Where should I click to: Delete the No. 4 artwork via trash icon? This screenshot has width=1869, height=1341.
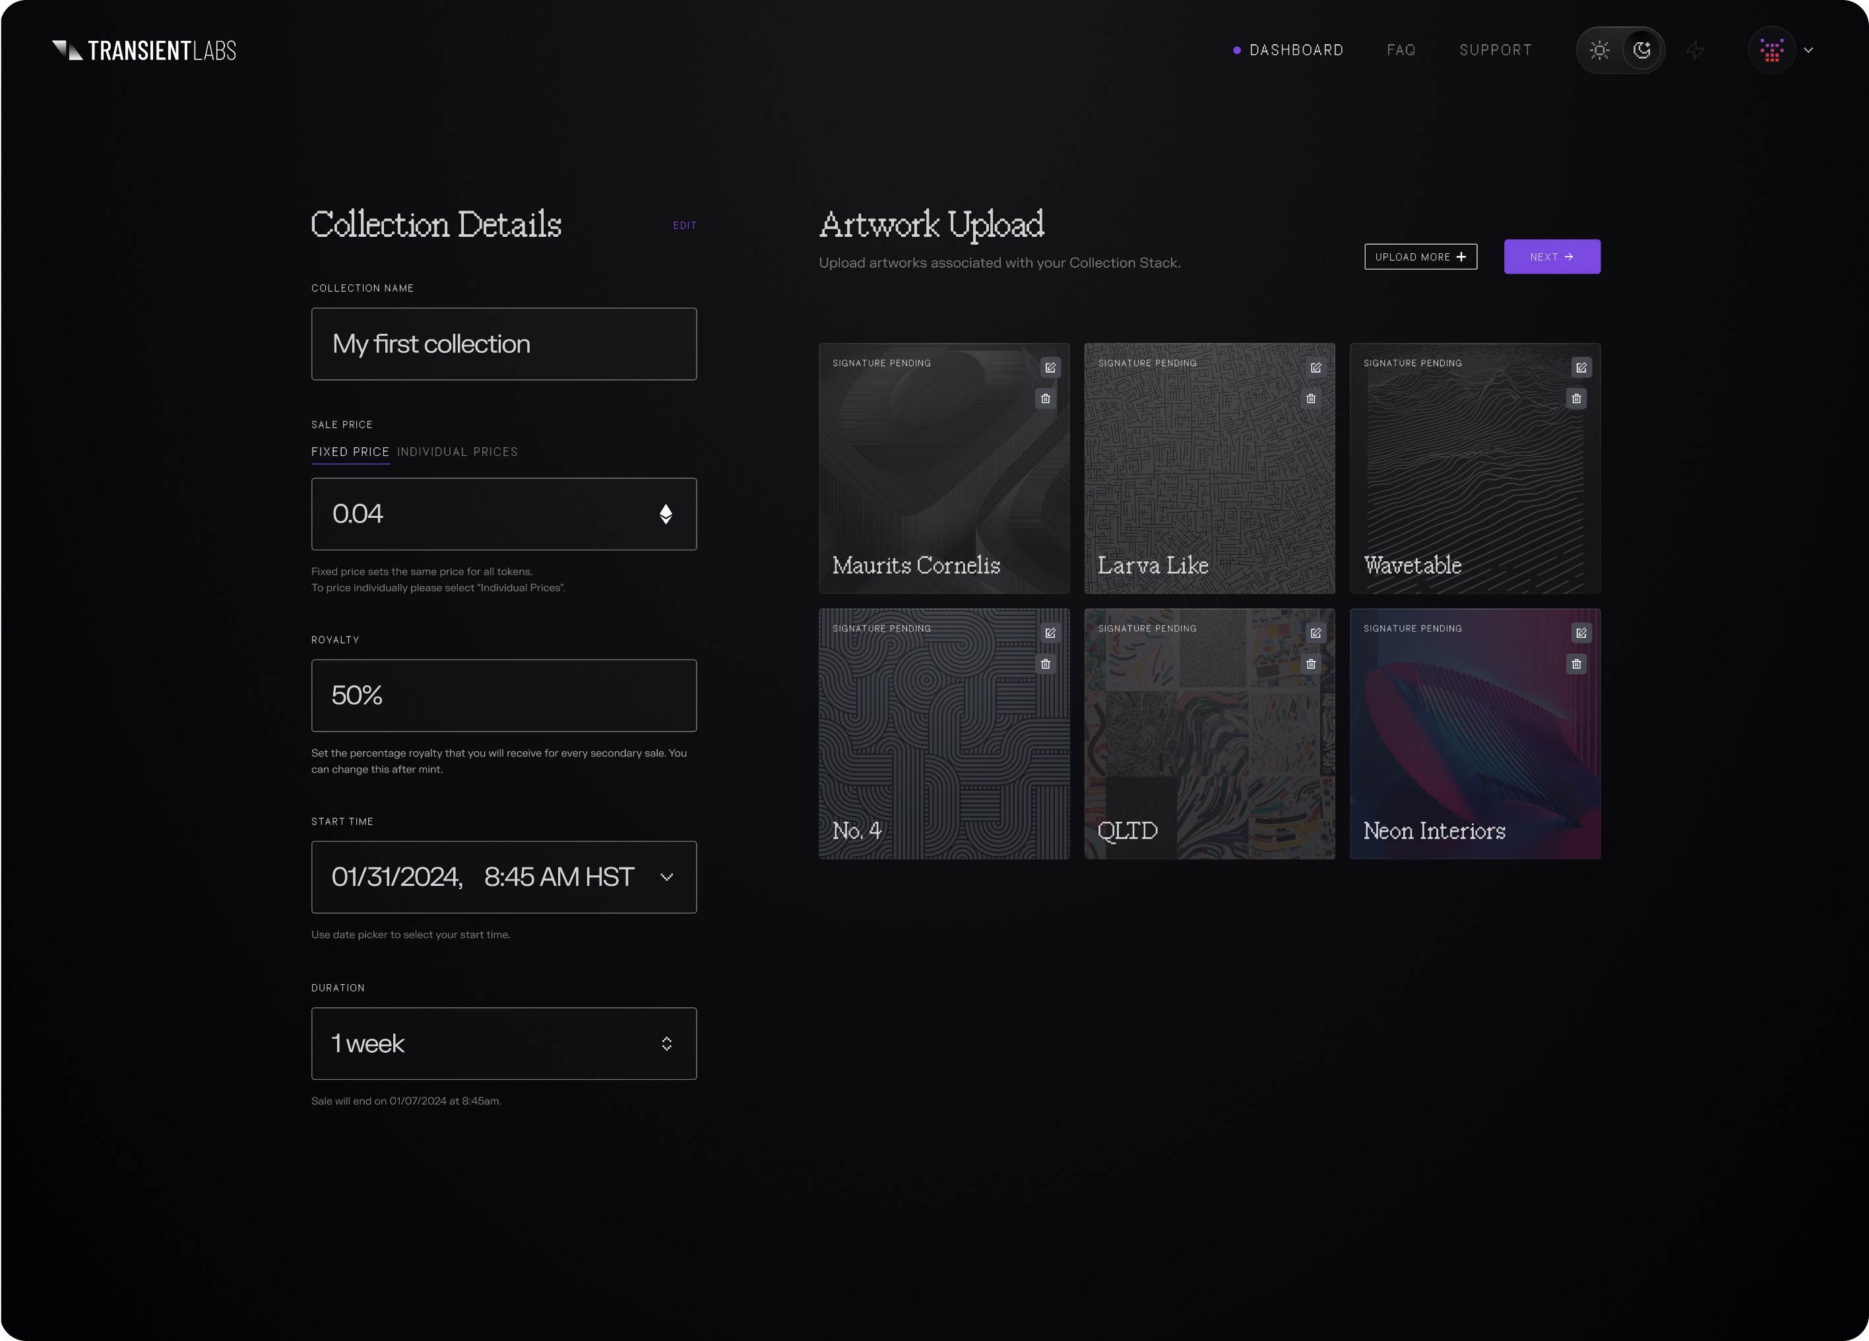pos(1045,664)
